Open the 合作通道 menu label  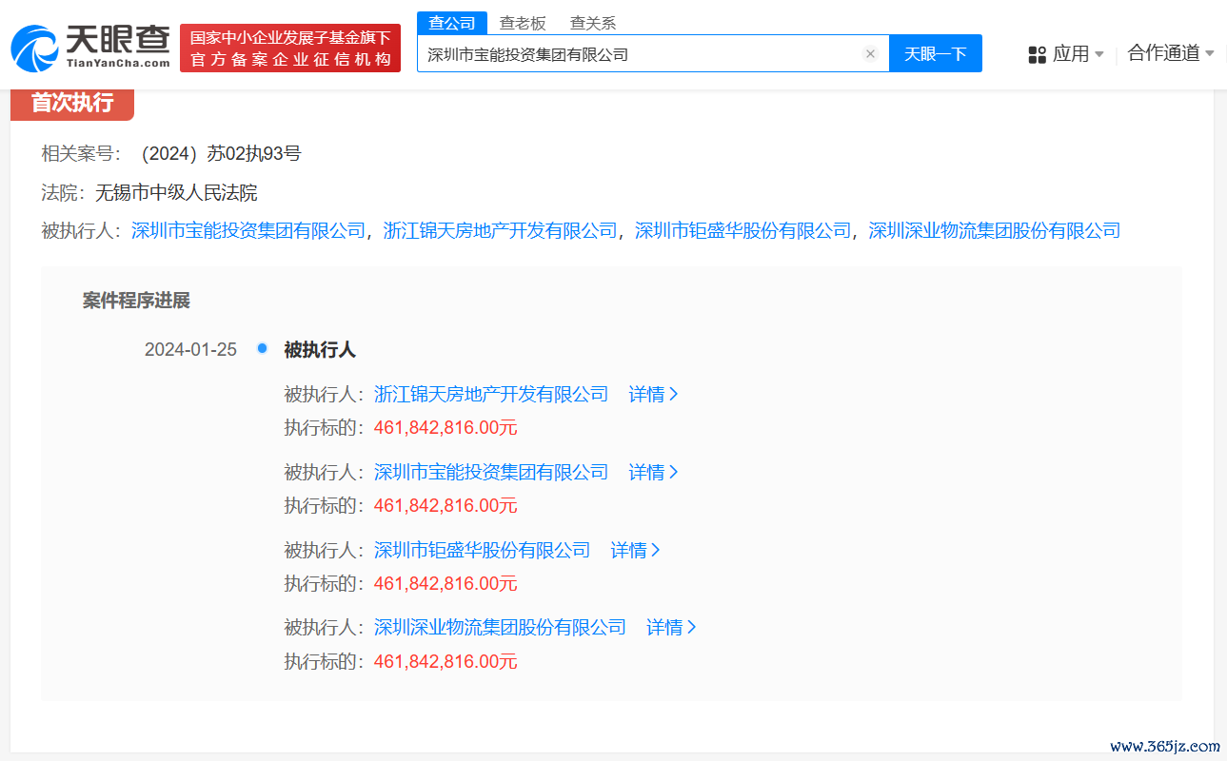click(1163, 53)
